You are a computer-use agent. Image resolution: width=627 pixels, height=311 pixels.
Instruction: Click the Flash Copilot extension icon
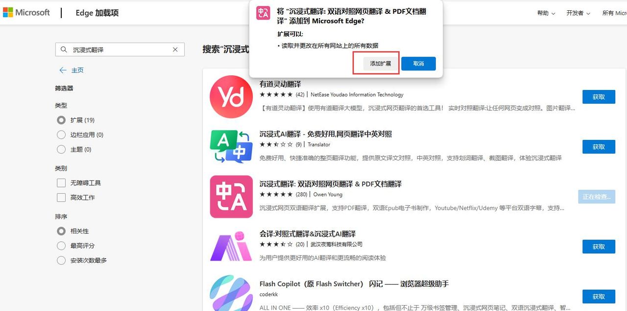[231, 293]
